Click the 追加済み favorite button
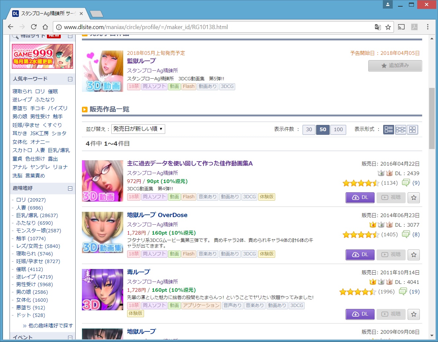 [395, 65]
